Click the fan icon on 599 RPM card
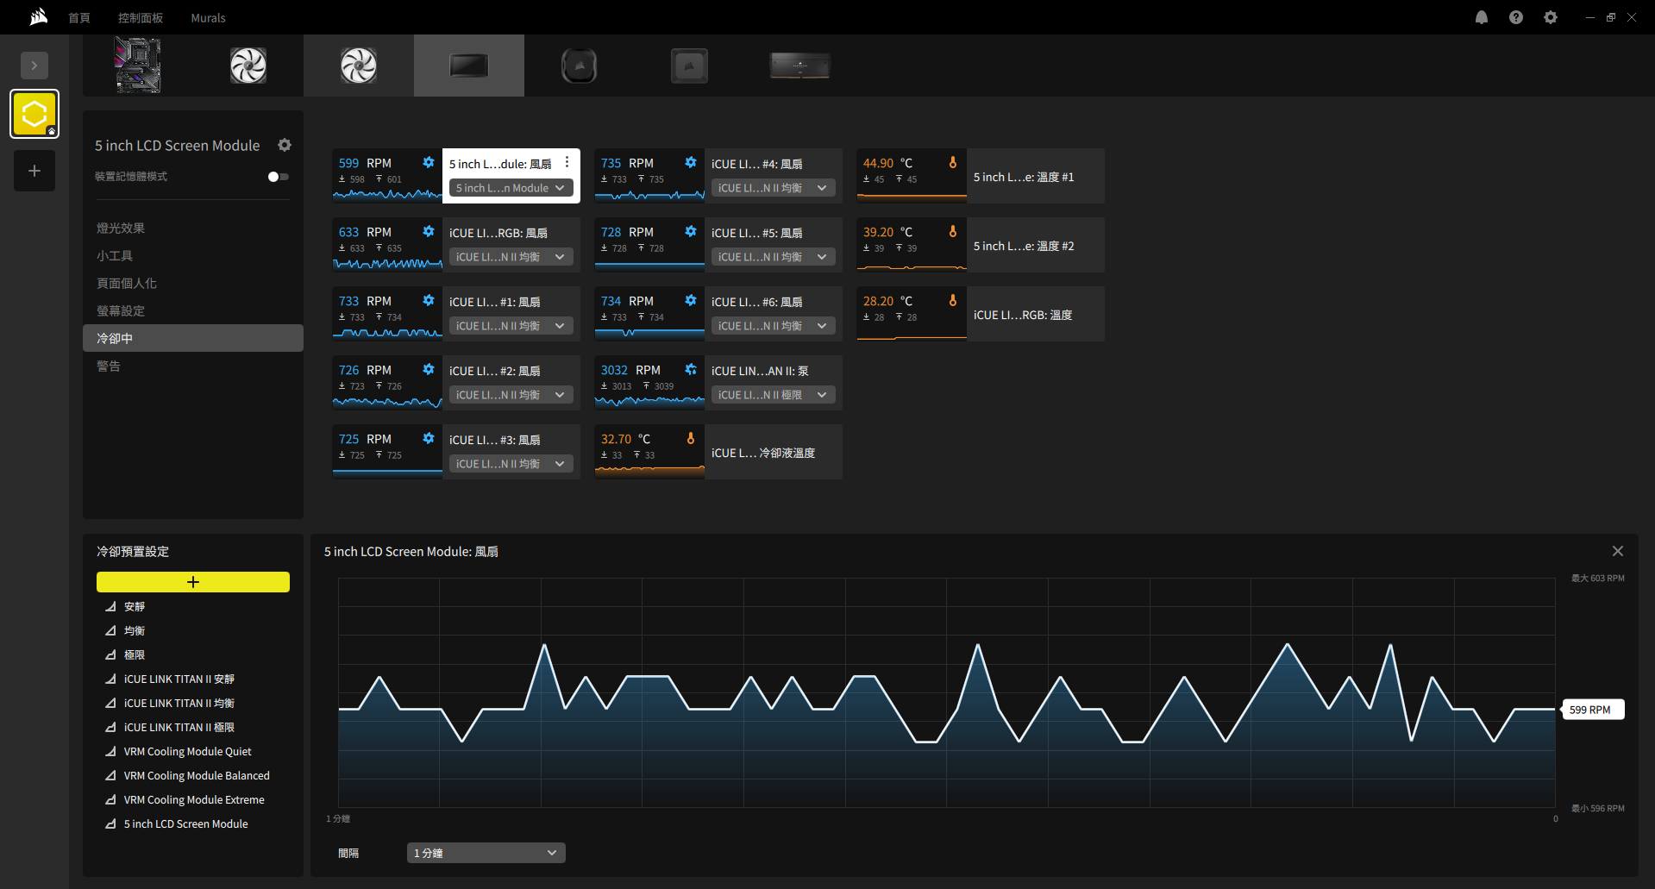 [429, 162]
